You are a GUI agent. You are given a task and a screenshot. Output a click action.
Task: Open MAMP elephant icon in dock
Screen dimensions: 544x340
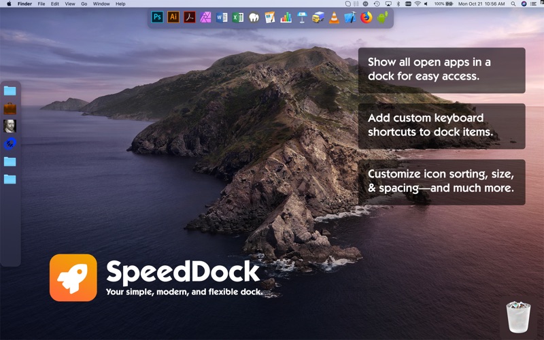click(254, 18)
